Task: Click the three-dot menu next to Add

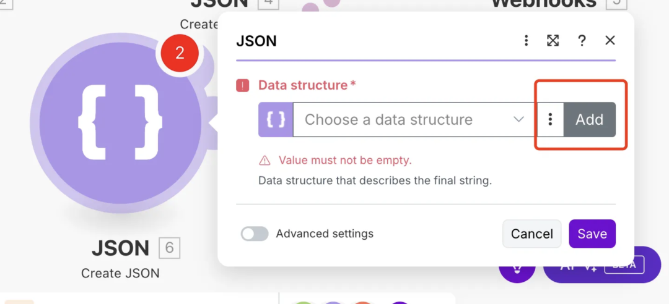Action: pyautogui.click(x=550, y=119)
